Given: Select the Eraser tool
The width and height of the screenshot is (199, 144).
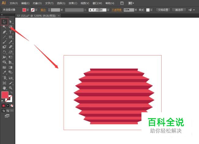Looking at the screenshot, I should tap(10, 47).
